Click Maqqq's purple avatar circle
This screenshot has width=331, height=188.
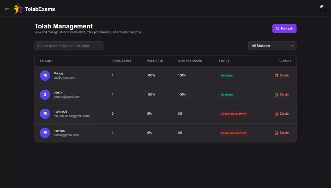(x=45, y=76)
